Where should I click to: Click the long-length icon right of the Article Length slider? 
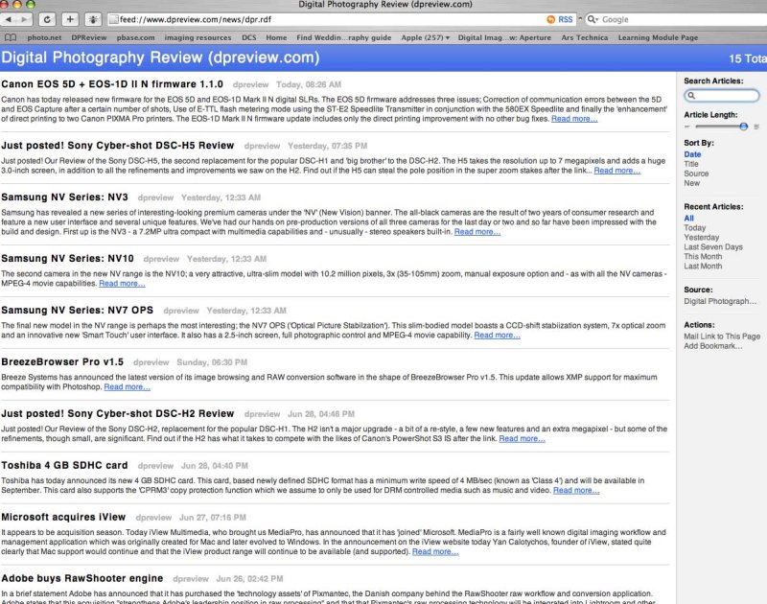pos(756,127)
